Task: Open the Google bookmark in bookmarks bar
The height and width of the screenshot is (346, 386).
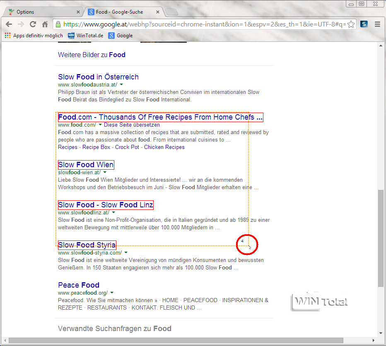Action: tap(121, 36)
